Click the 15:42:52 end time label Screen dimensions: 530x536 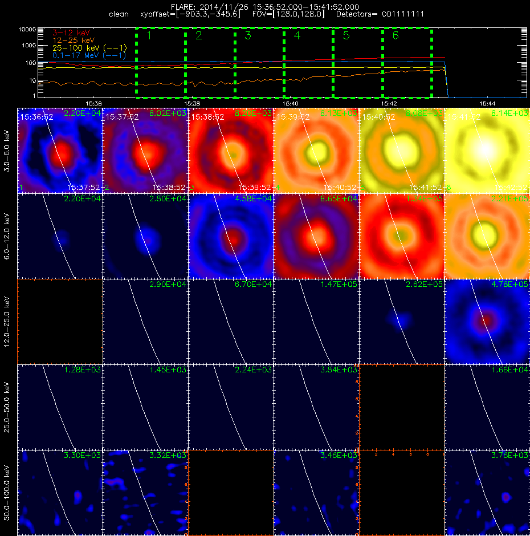[511, 188]
